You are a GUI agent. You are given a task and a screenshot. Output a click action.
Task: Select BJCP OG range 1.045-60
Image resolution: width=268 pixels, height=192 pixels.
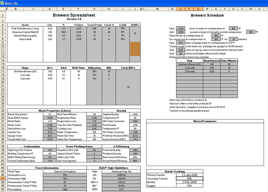[121, 175]
